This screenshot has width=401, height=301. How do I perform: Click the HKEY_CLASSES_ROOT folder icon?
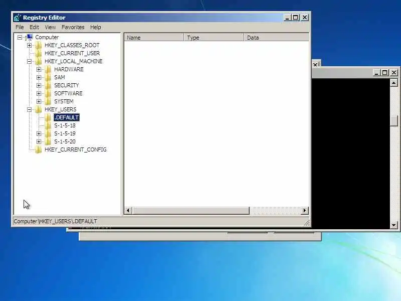tap(39, 45)
